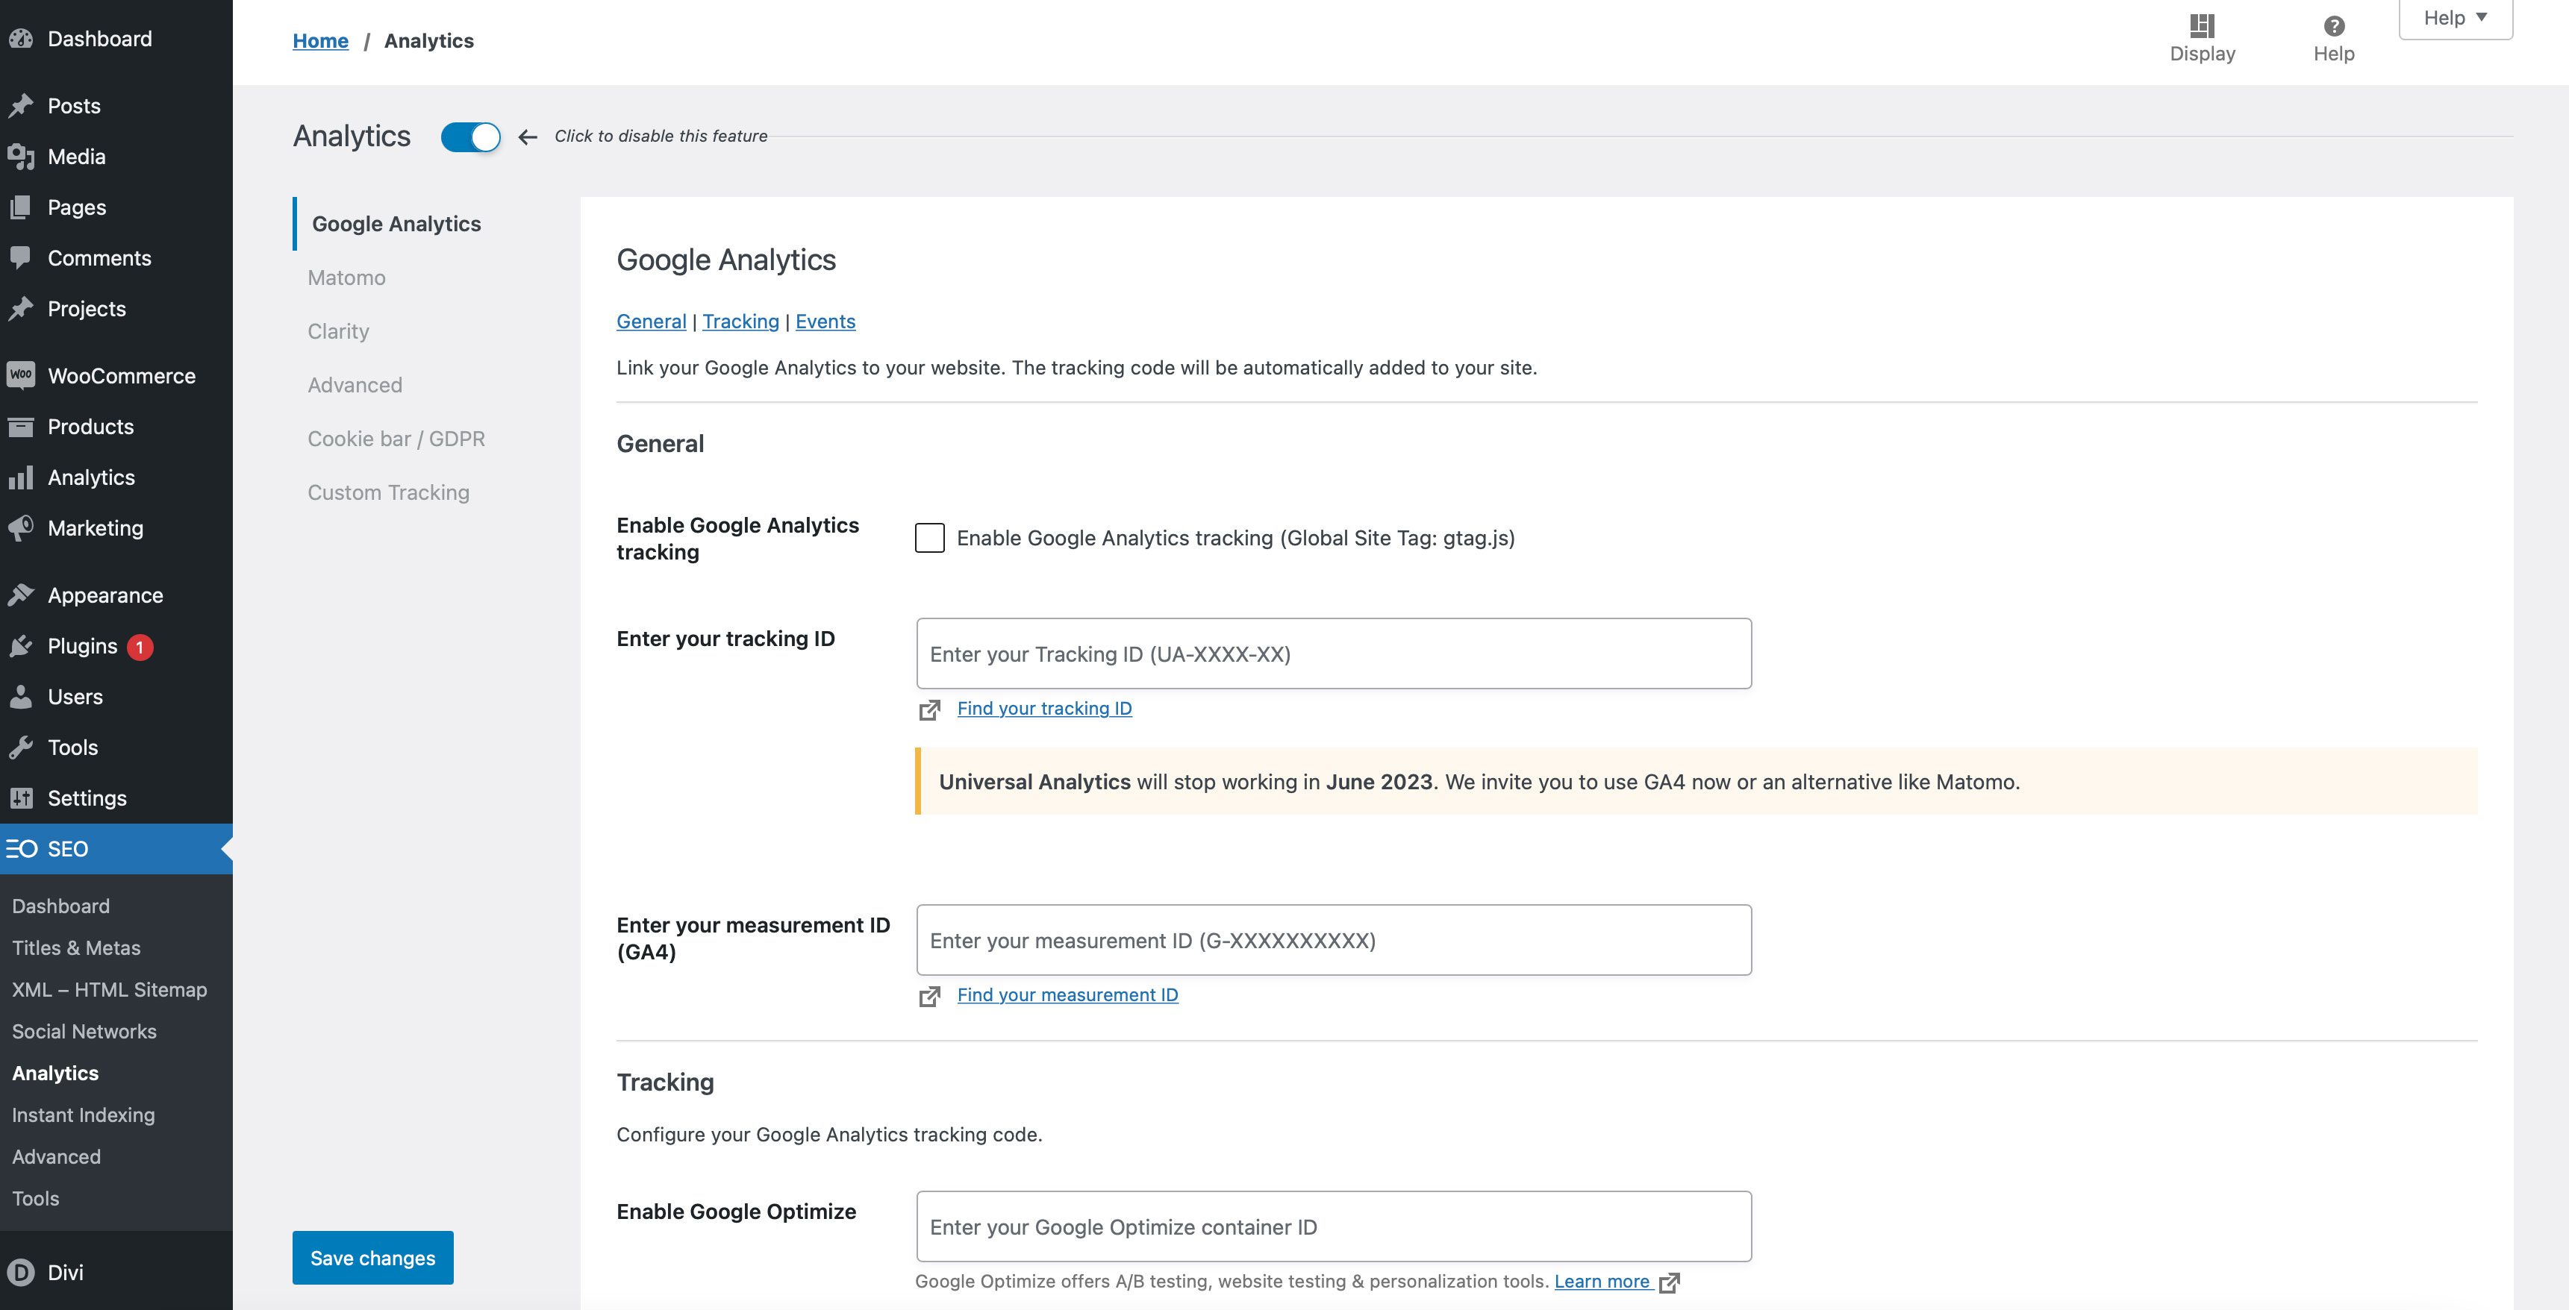This screenshot has height=1310, width=2569.
Task: Navigate to XML HTML Sitemap section
Action: tap(109, 989)
